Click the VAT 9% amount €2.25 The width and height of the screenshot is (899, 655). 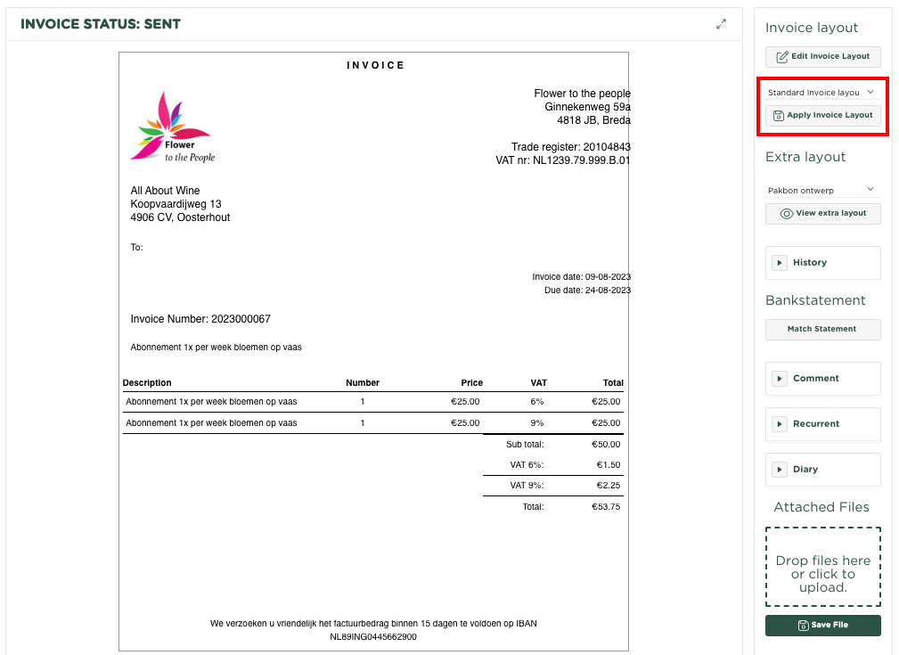pos(609,486)
